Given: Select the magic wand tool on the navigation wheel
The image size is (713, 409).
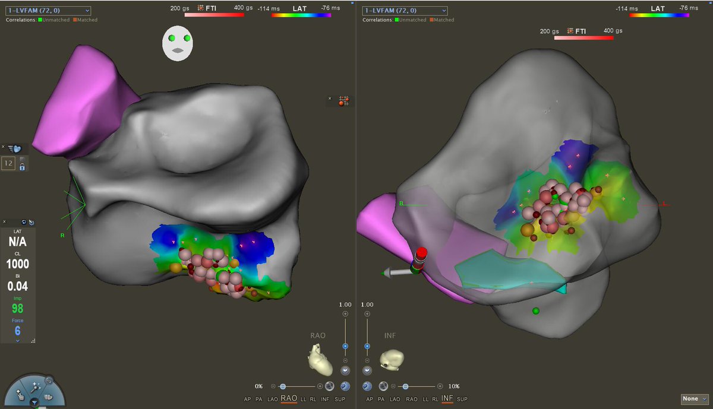Looking at the screenshot, I should tap(34, 388).
